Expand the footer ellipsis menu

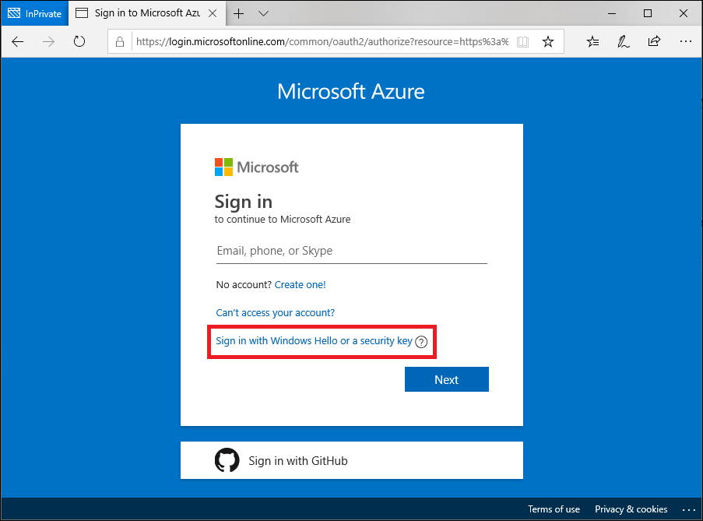tap(688, 509)
